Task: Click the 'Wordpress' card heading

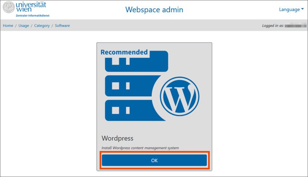Action: [x=117, y=138]
